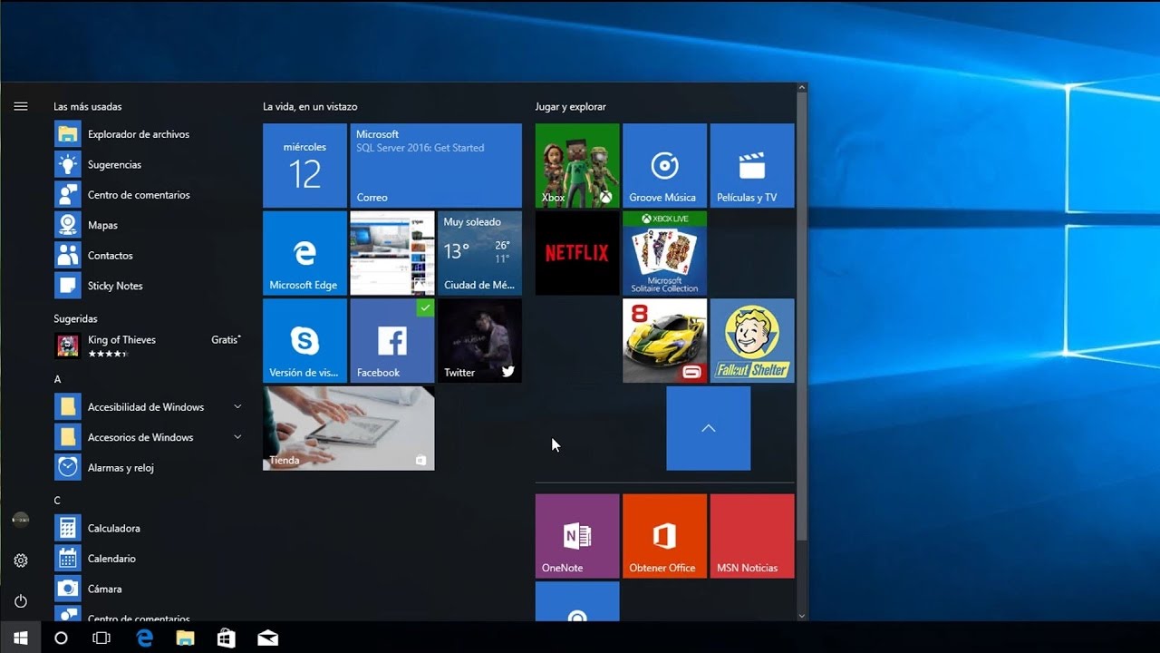
Task: Expand Accesorios de Windows folder
Action: point(150,437)
